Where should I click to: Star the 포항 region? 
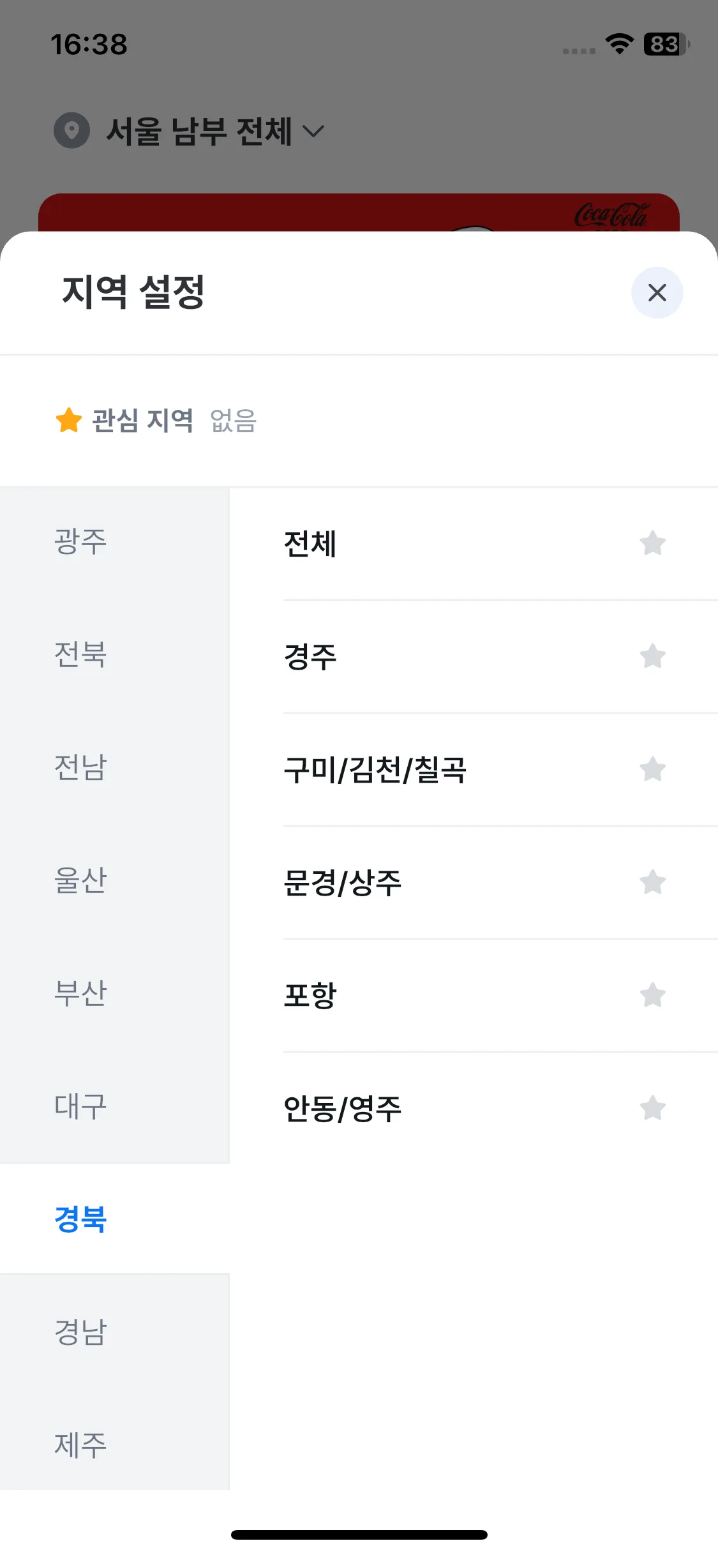point(652,995)
